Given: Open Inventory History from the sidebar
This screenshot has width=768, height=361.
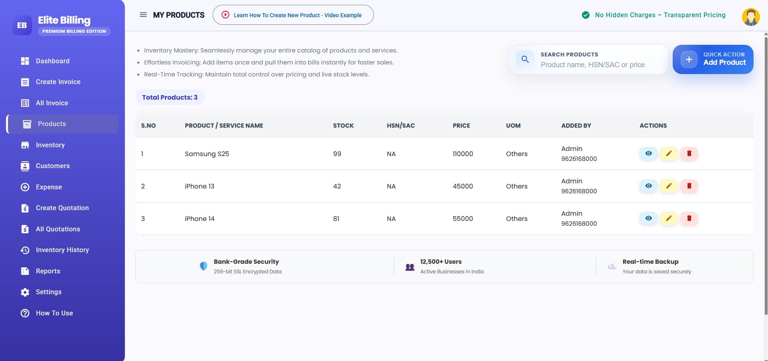Looking at the screenshot, I should (62, 250).
